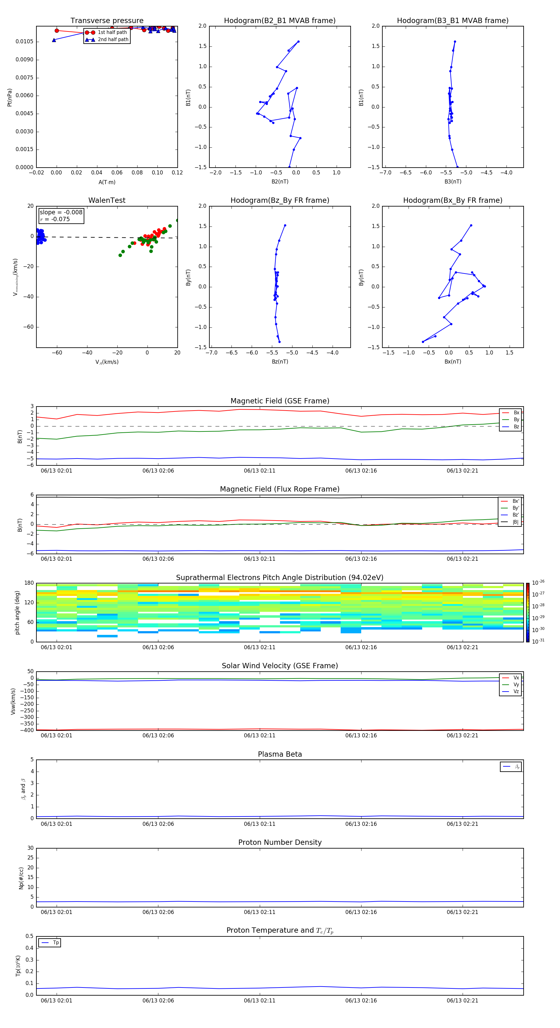Click the beta_p legend in Plasma Beta panel
Viewport: 560px width, 1028px height.
point(511,767)
